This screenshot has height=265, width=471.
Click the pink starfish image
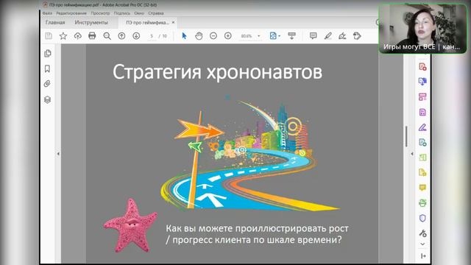click(x=130, y=225)
